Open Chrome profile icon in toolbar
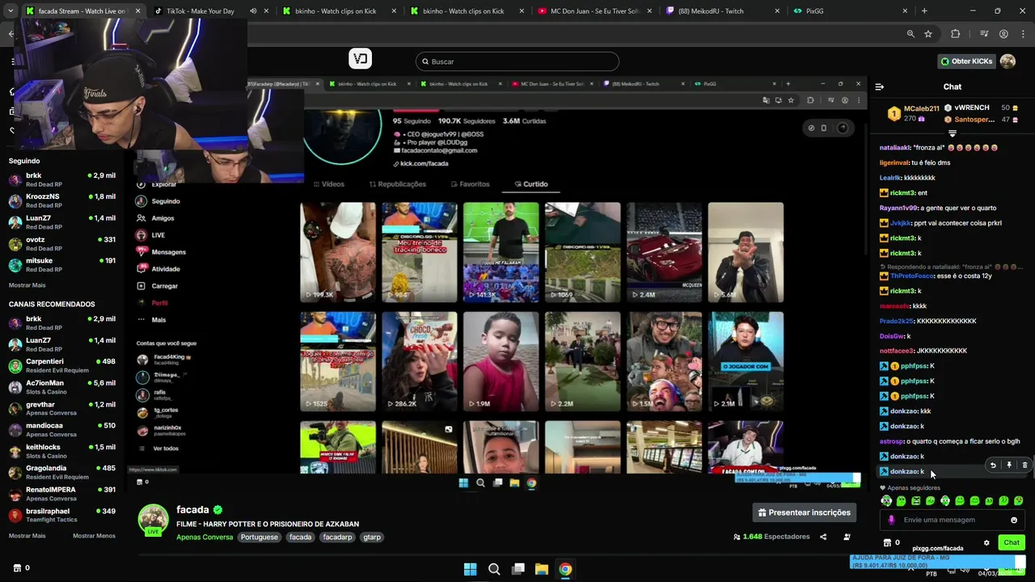 coord(1003,34)
